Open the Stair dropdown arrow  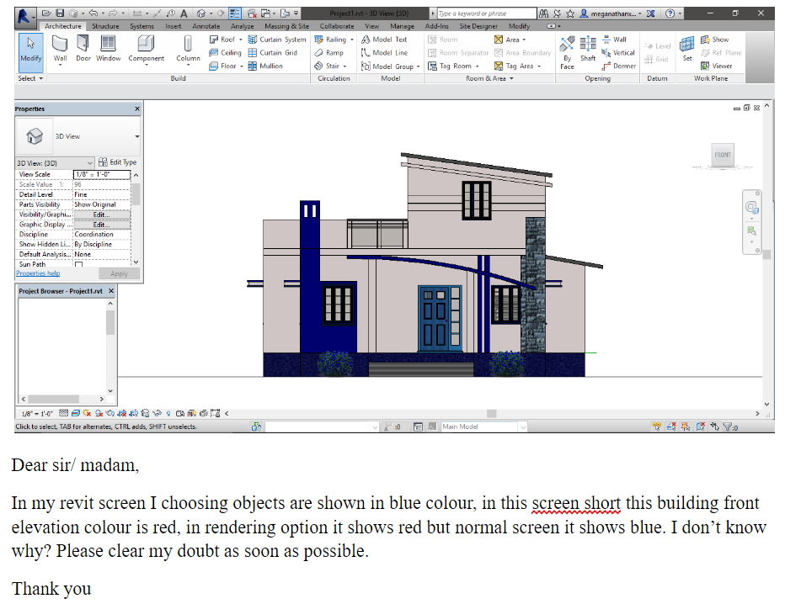[345, 66]
